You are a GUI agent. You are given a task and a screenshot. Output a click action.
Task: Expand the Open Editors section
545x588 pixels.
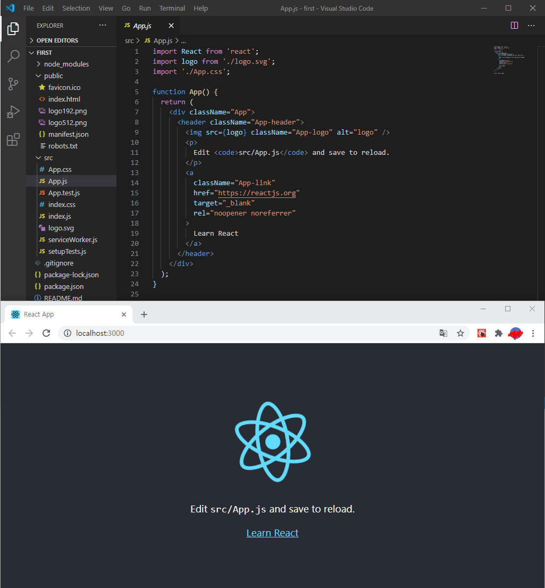(x=71, y=40)
